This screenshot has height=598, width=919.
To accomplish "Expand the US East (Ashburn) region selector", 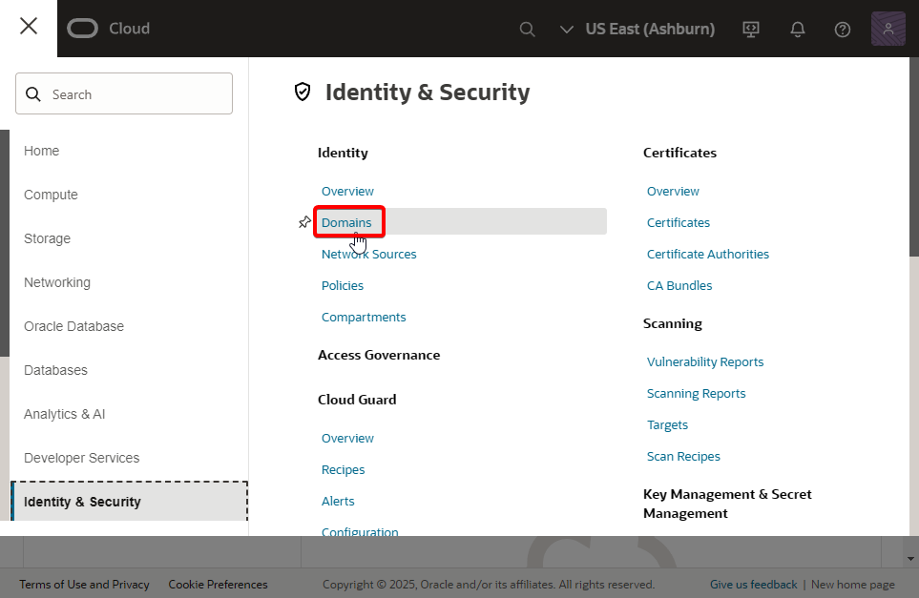I will click(637, 29).
